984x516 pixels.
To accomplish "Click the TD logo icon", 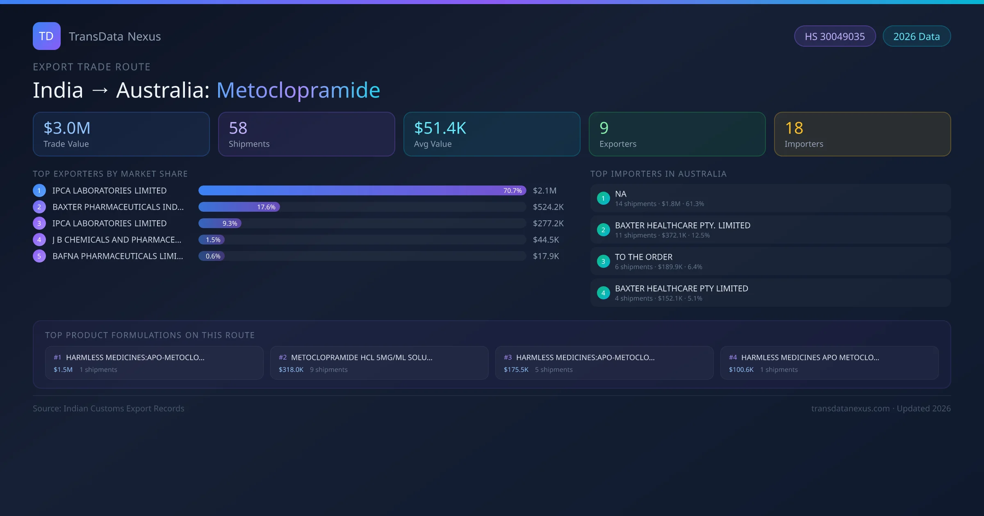I will click(46, 36).
